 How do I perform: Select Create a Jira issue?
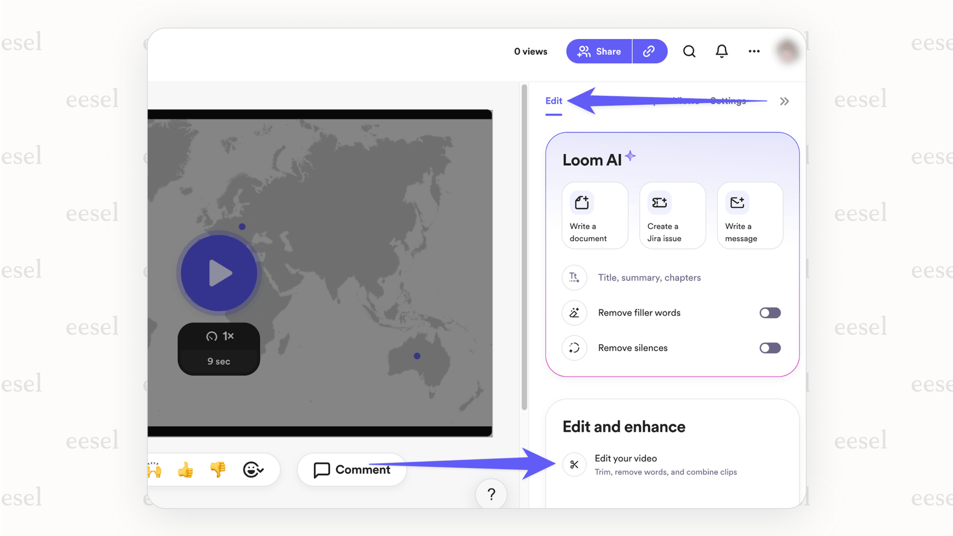(672, 216)
